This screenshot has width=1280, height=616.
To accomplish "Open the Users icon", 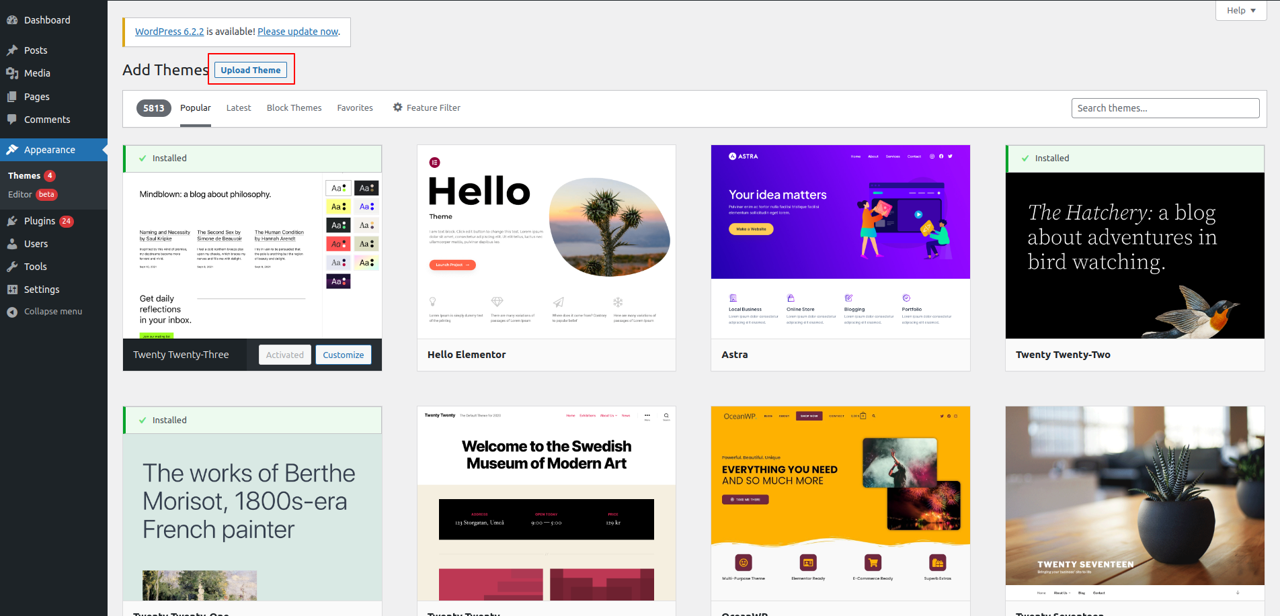I will pos(13,243).
